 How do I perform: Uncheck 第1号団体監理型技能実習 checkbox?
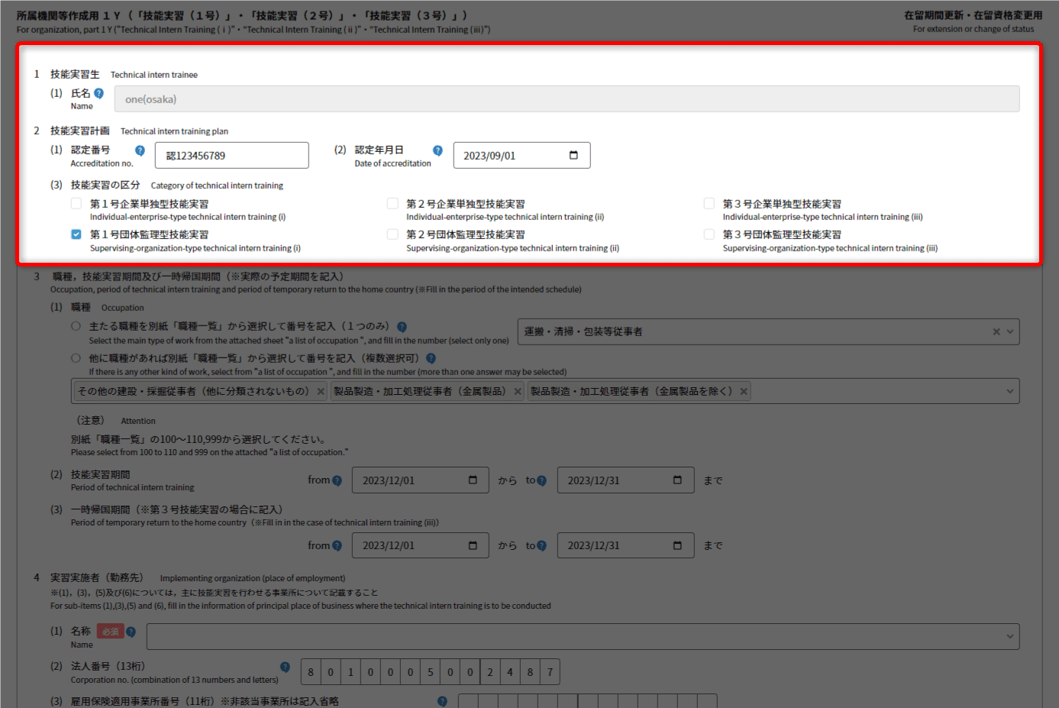pyautogui.click(x=76, y=234)
